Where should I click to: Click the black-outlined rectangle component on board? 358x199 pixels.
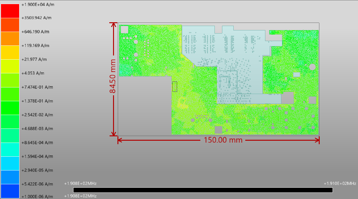pos(175,86)
